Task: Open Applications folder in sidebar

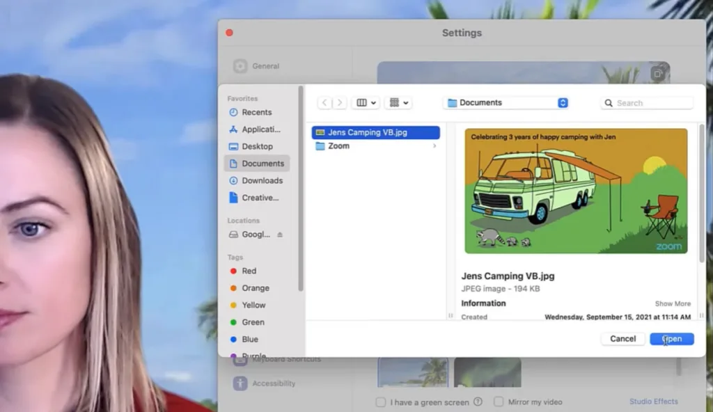Action: tap(260, 129)
